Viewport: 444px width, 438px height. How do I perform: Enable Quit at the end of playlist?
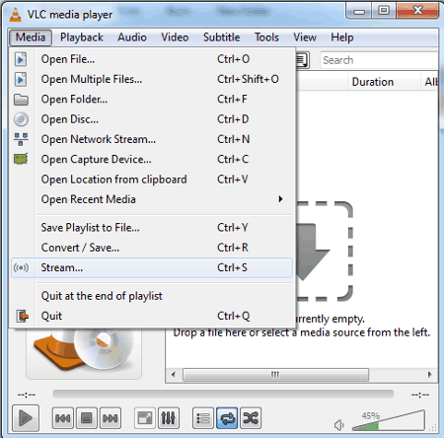(152, 296)
